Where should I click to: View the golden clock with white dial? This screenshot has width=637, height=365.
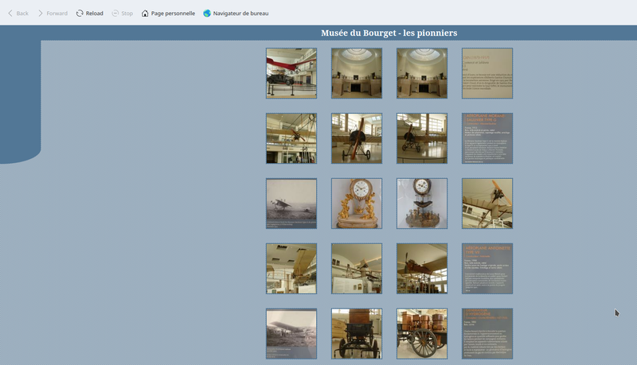click(x=357, y=204)
